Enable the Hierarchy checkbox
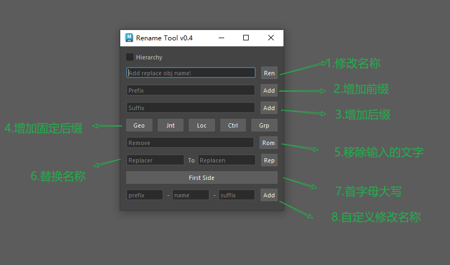450x265 pixels. (x=130, y=57)
